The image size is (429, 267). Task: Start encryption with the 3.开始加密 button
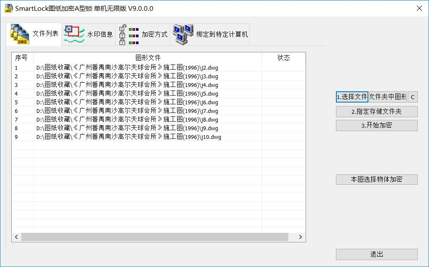coord(376,125)
